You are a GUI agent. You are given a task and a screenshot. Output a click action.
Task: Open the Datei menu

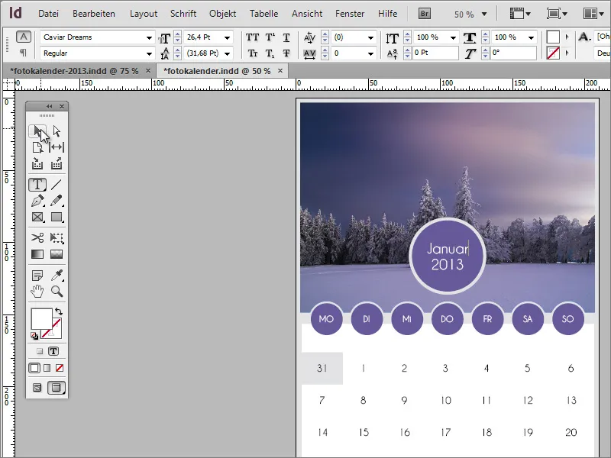[48, 14]
